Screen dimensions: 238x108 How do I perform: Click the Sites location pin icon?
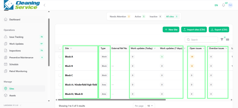6,88
